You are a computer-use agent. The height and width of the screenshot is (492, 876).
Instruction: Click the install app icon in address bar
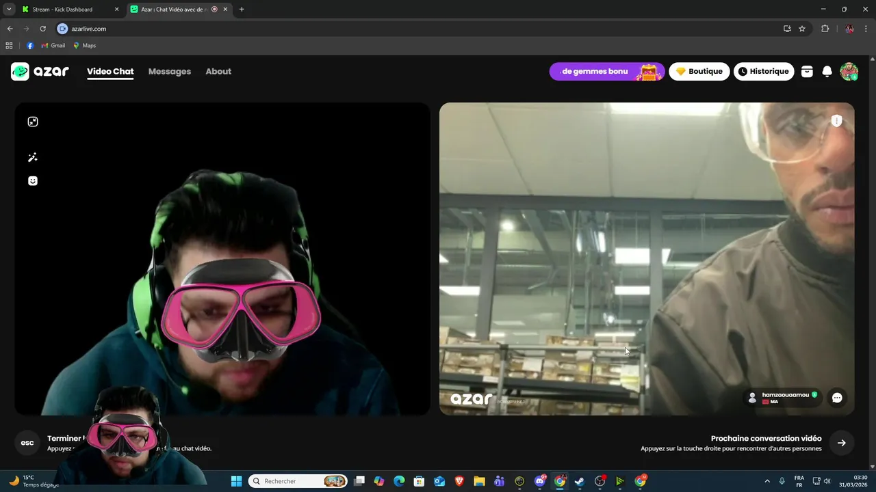tap(787, 29)
